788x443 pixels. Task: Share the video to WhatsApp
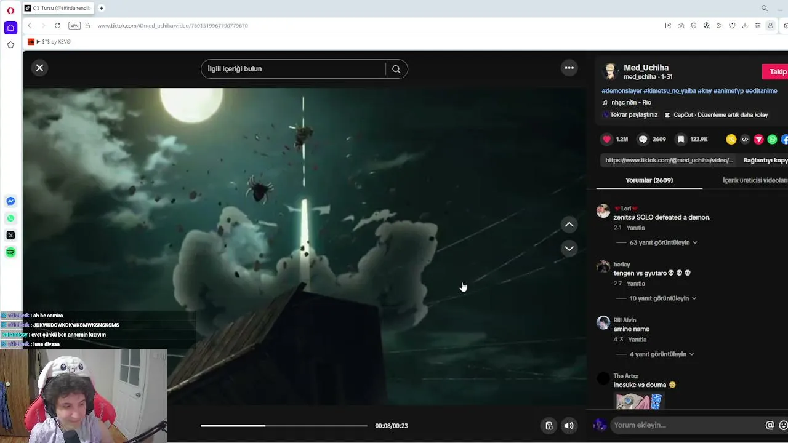pos(772,139)
